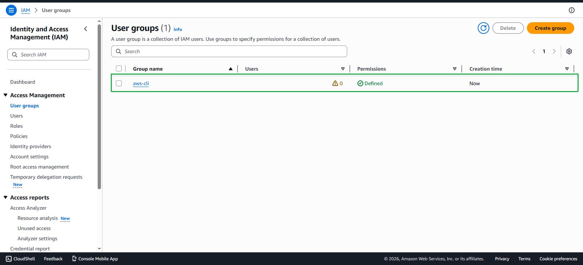The width and height of the screenshot is (583, 265).
Task: Open CloudShell from the footer
Action: 20,259
